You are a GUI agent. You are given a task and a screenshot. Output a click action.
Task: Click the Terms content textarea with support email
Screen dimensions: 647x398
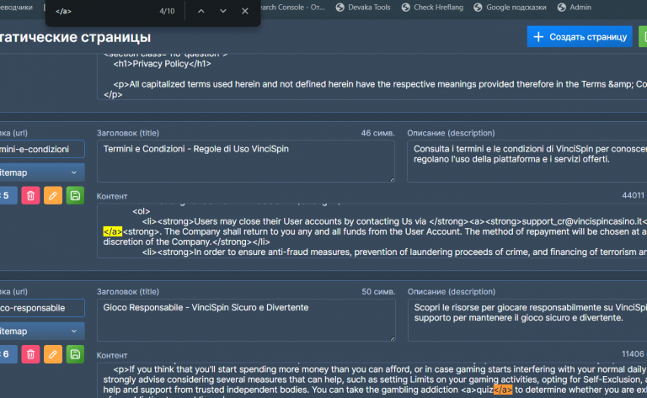[372, 231]
